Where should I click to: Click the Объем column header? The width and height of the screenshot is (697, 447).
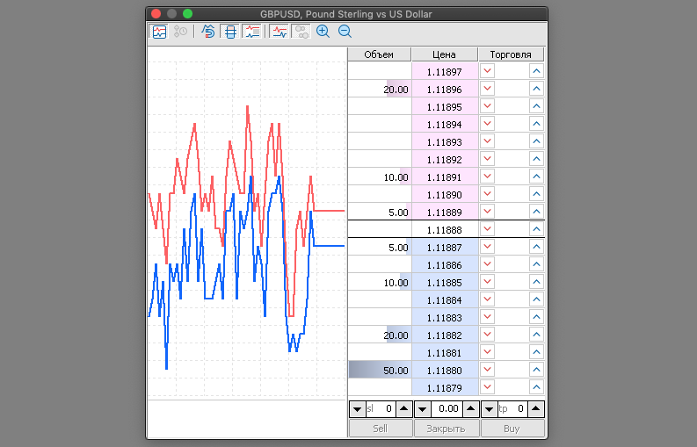pos(379,54)
